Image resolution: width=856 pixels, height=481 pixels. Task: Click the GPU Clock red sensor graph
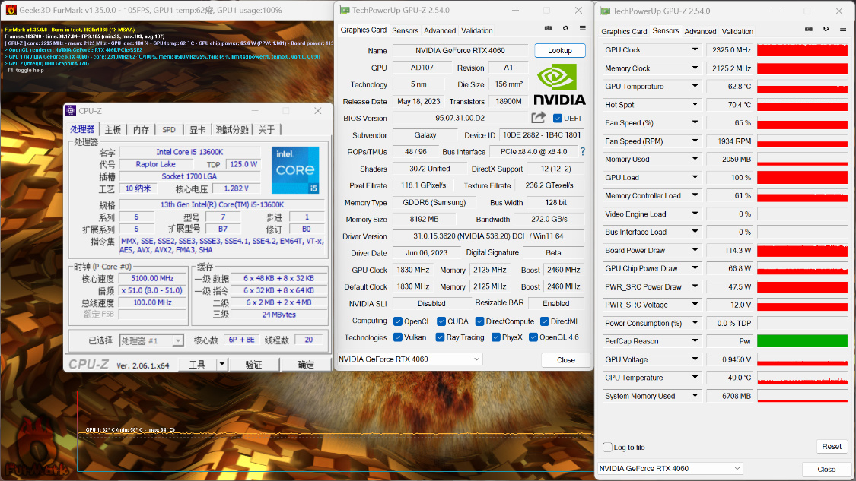802,49
